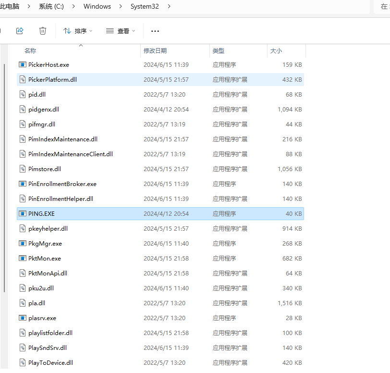Select PlayToDevice.dll file icon
Viewport: 390px width, 373px height.
tap(23, 363)
